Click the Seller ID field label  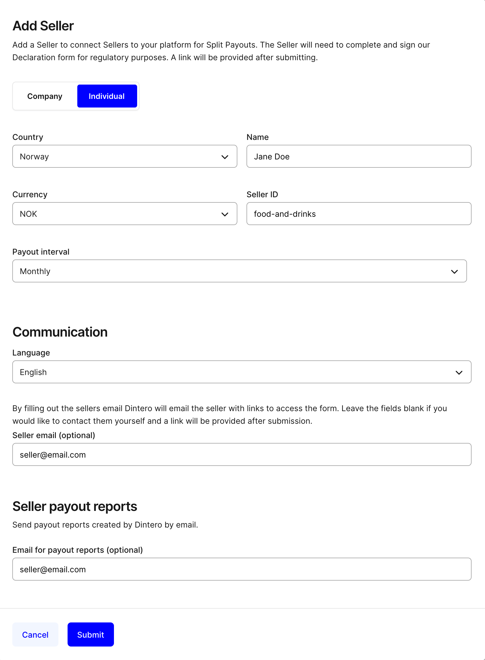262,195
